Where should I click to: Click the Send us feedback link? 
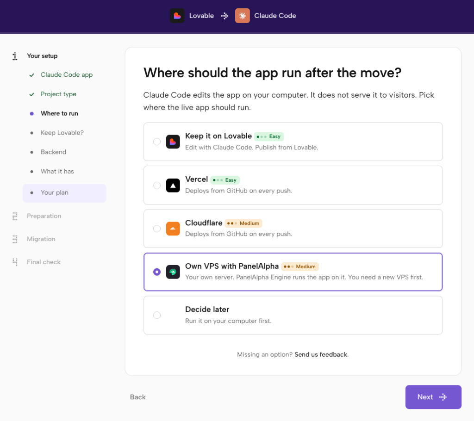pyautogui.click(x=321, y=354)
